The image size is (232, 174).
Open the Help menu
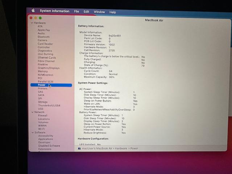pos(113,12)
